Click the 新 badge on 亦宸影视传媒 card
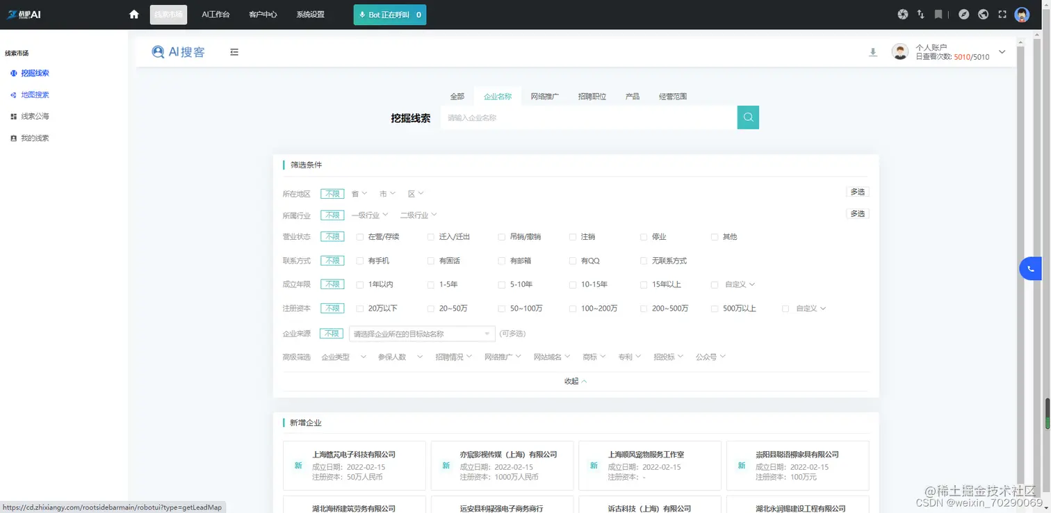Screen dimensions: 1051x513 tap(446, 466)
